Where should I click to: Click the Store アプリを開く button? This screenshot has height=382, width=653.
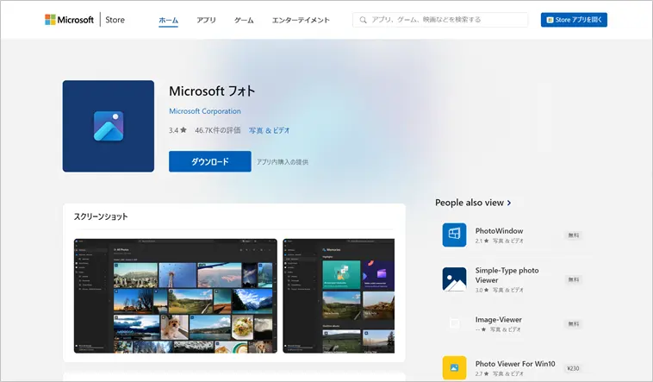coord(574,20)
